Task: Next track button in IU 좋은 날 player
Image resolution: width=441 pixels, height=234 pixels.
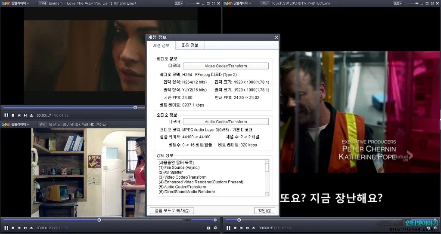Action: [25, 228]
